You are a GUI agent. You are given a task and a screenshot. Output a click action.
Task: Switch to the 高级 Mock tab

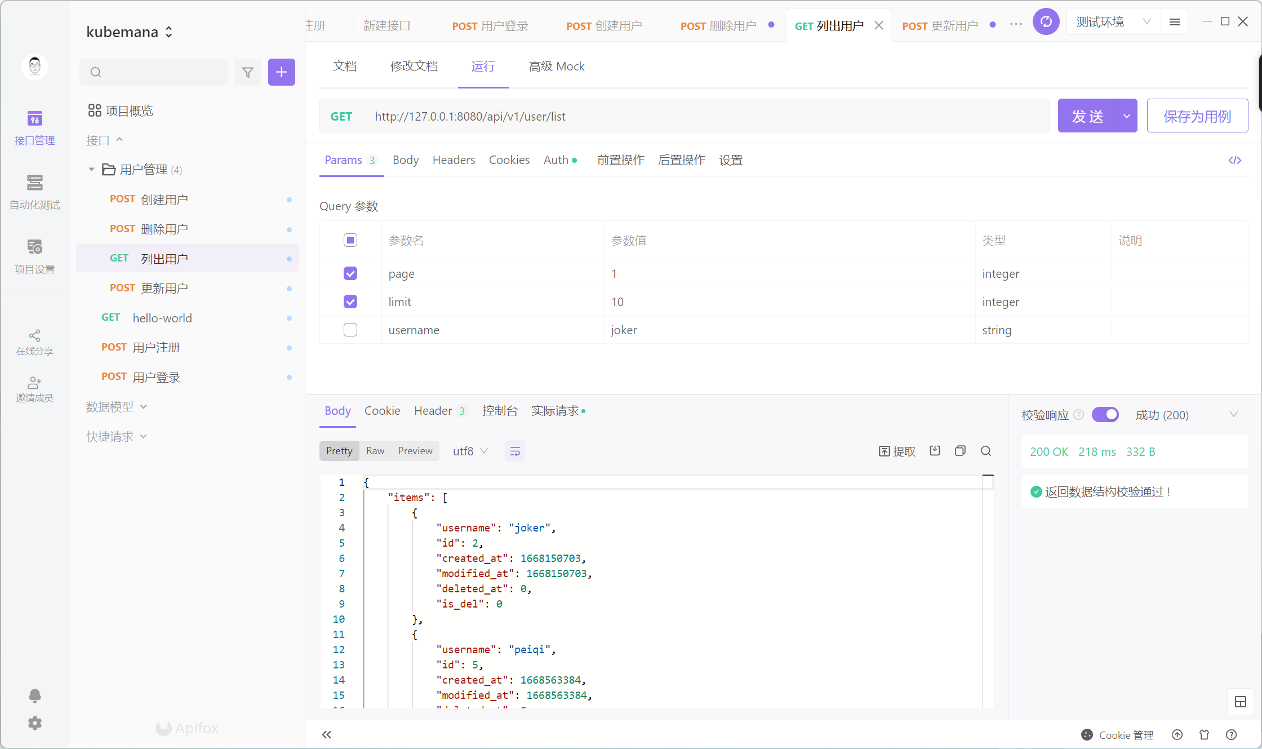tap(557, 67)
